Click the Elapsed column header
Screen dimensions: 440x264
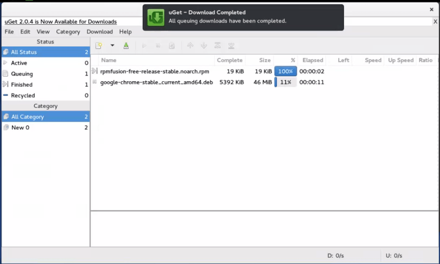tap(313, 60)
